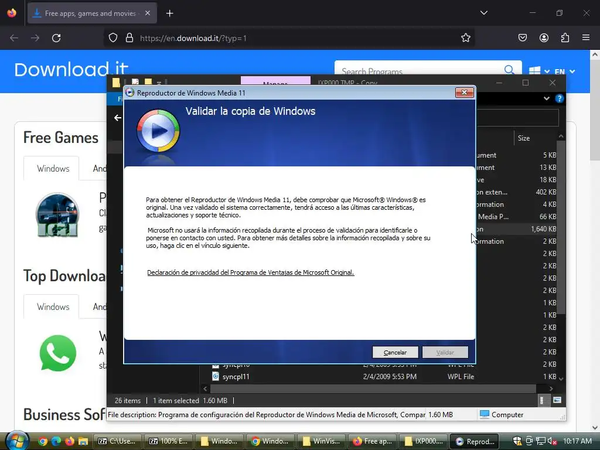Open the Firefox extensions puzzle icon
The image size is (600, 450).
click(x=565, y=37)
